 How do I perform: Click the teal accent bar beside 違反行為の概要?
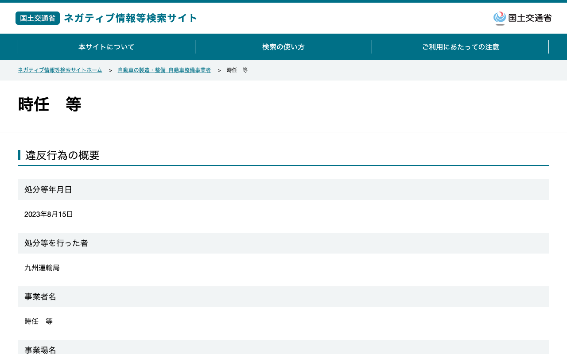tap(19, 155)
